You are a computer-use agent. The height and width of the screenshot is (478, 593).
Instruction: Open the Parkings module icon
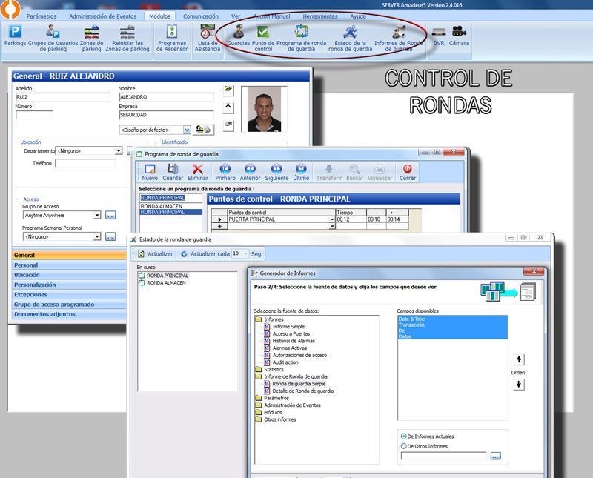[14, 36]
